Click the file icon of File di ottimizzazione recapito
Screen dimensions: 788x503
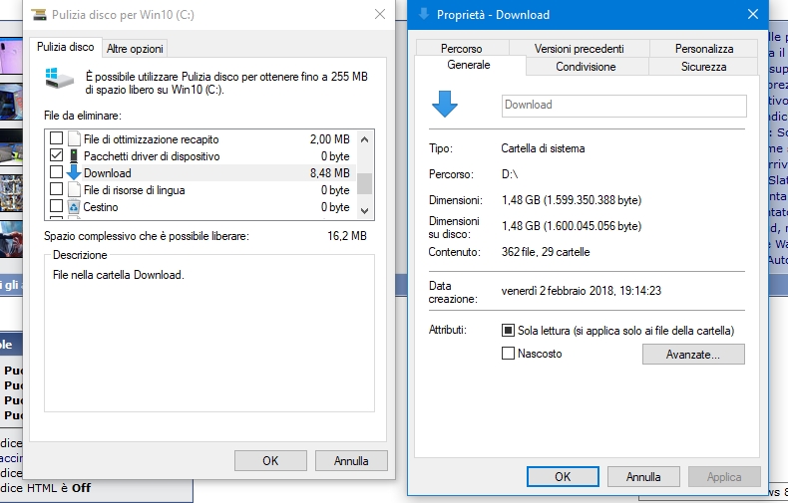point(74,138)
